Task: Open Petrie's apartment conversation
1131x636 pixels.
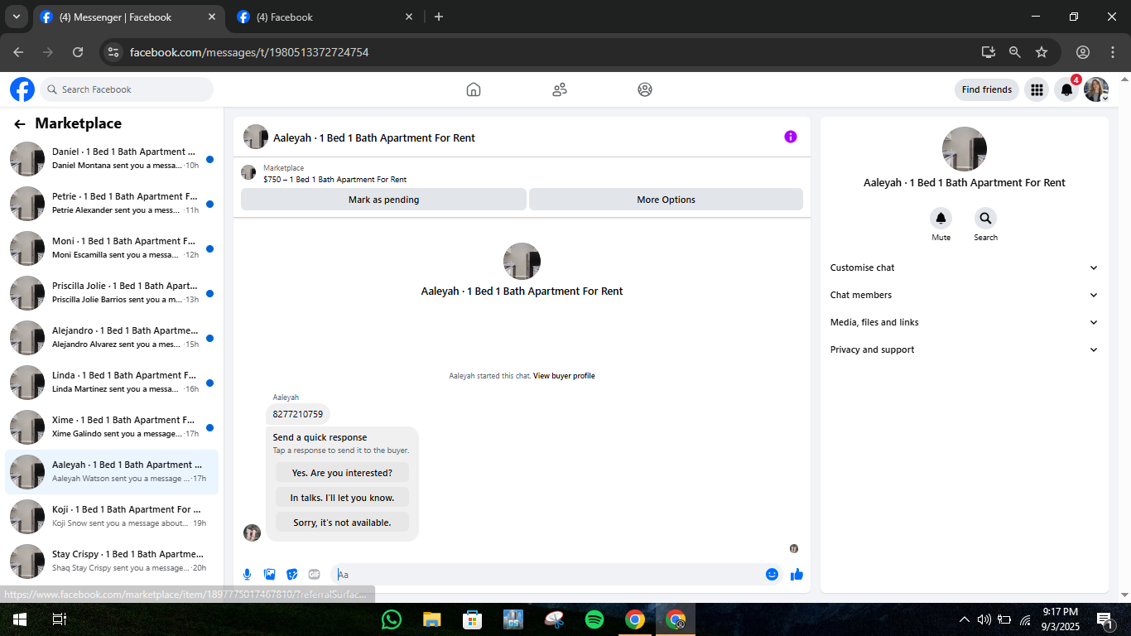Action: [x=112, y=203]
